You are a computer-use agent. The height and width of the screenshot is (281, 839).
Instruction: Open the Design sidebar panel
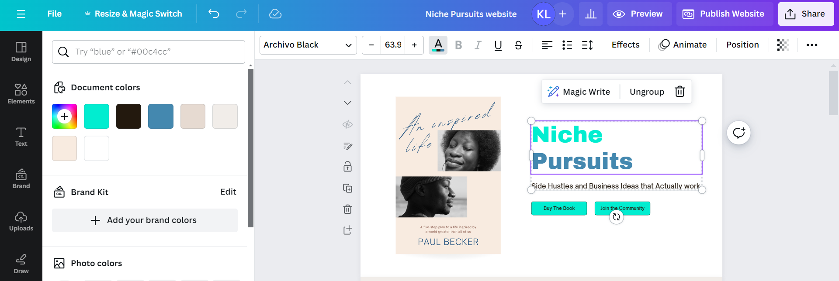tap(21, 52)
